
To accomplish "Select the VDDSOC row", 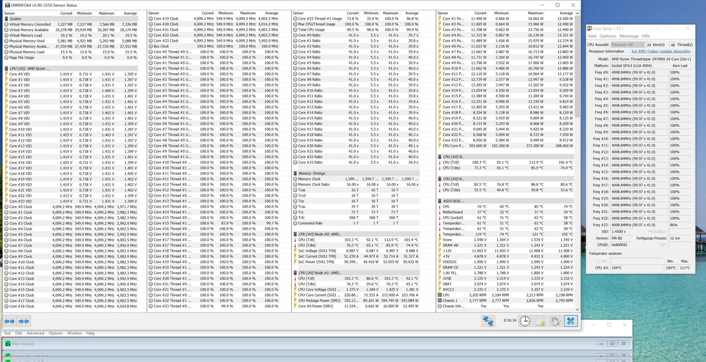I will (506, 262).
